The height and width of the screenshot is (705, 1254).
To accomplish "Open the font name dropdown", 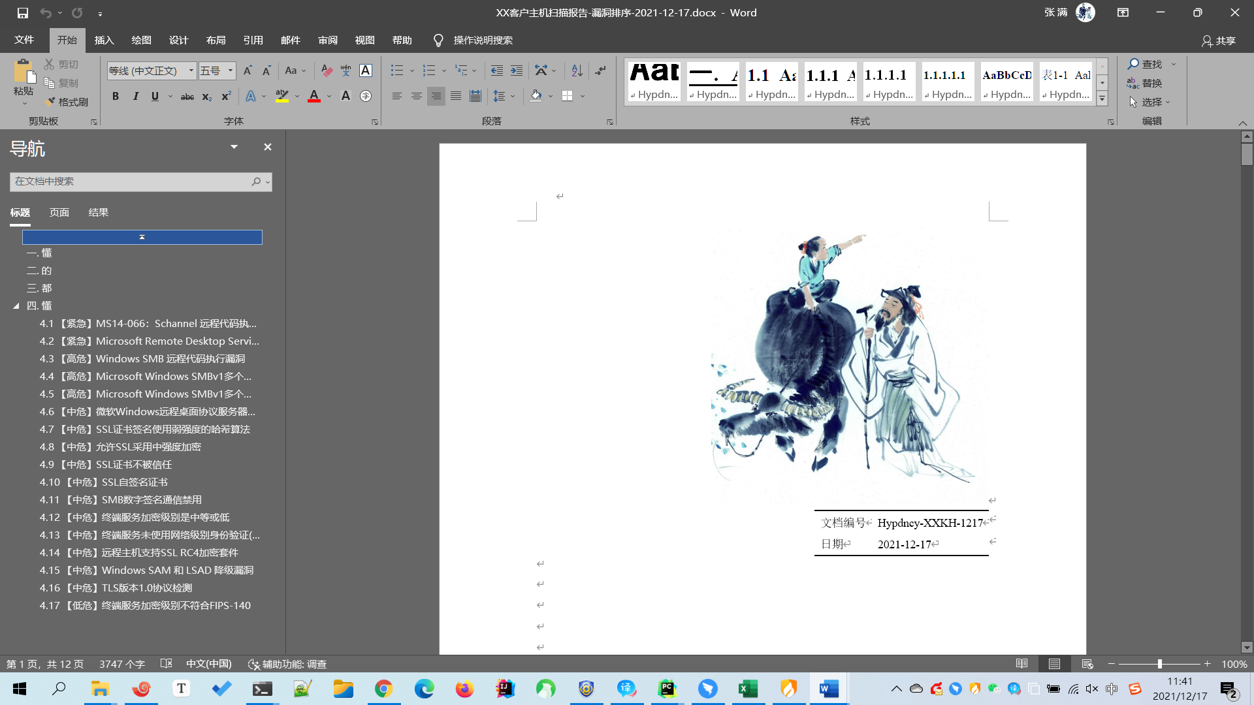I will click(x=191, y=70).
